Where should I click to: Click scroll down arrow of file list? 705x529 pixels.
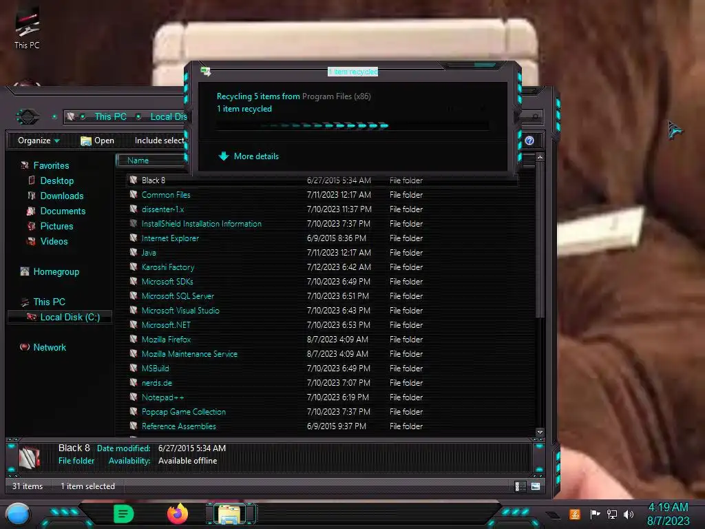[x=540, y=432]
